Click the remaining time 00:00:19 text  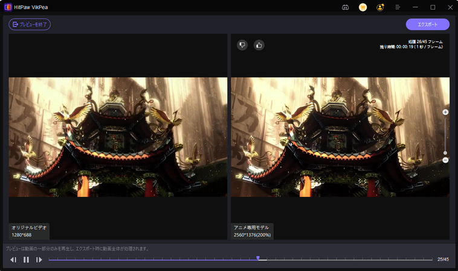[x=411, y=47]
